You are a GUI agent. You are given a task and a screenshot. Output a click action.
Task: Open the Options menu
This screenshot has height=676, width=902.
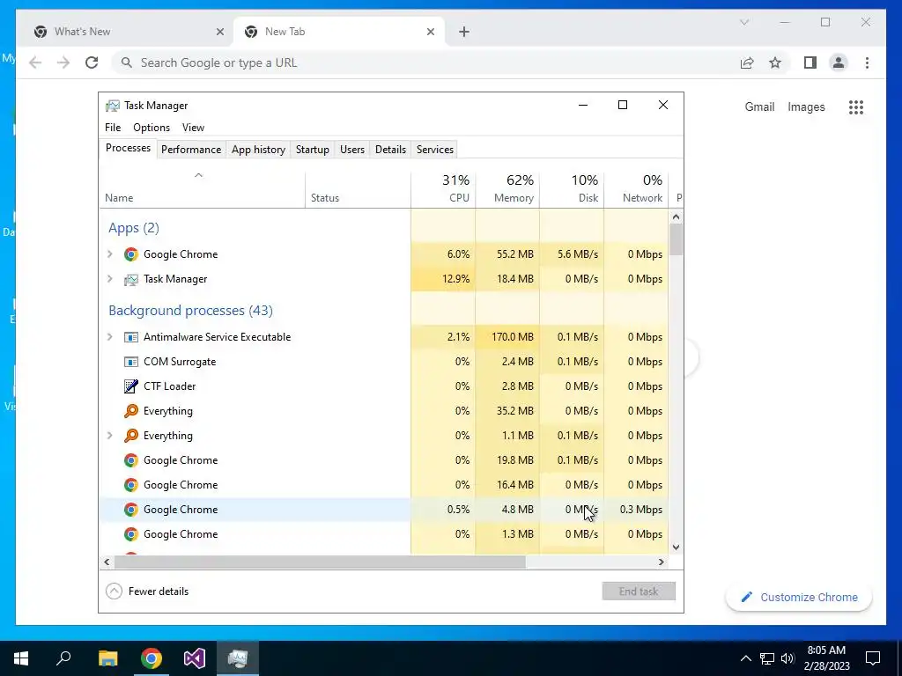(152, 128)
